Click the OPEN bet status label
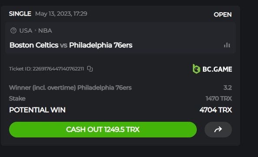Screen dimensions: 258x157 223,14
